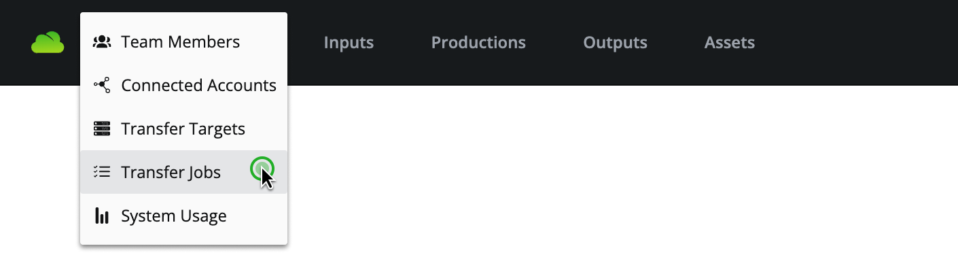This screenshot has width=958, height=276.
Task: Click the Team Members people icon
Action: [102, 42]
